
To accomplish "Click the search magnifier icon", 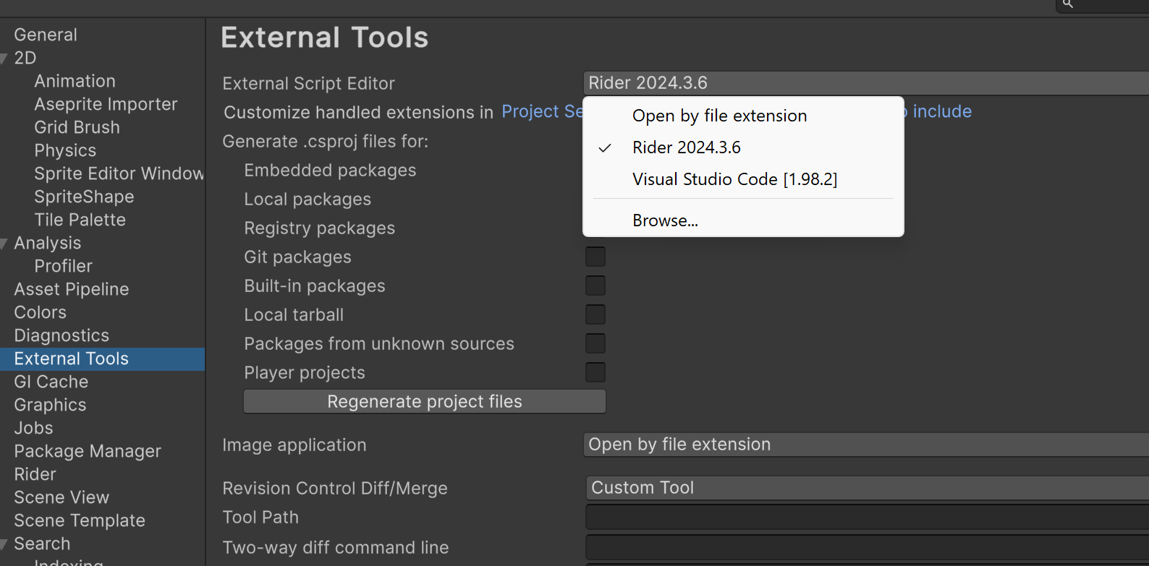I will (1067, 4).
